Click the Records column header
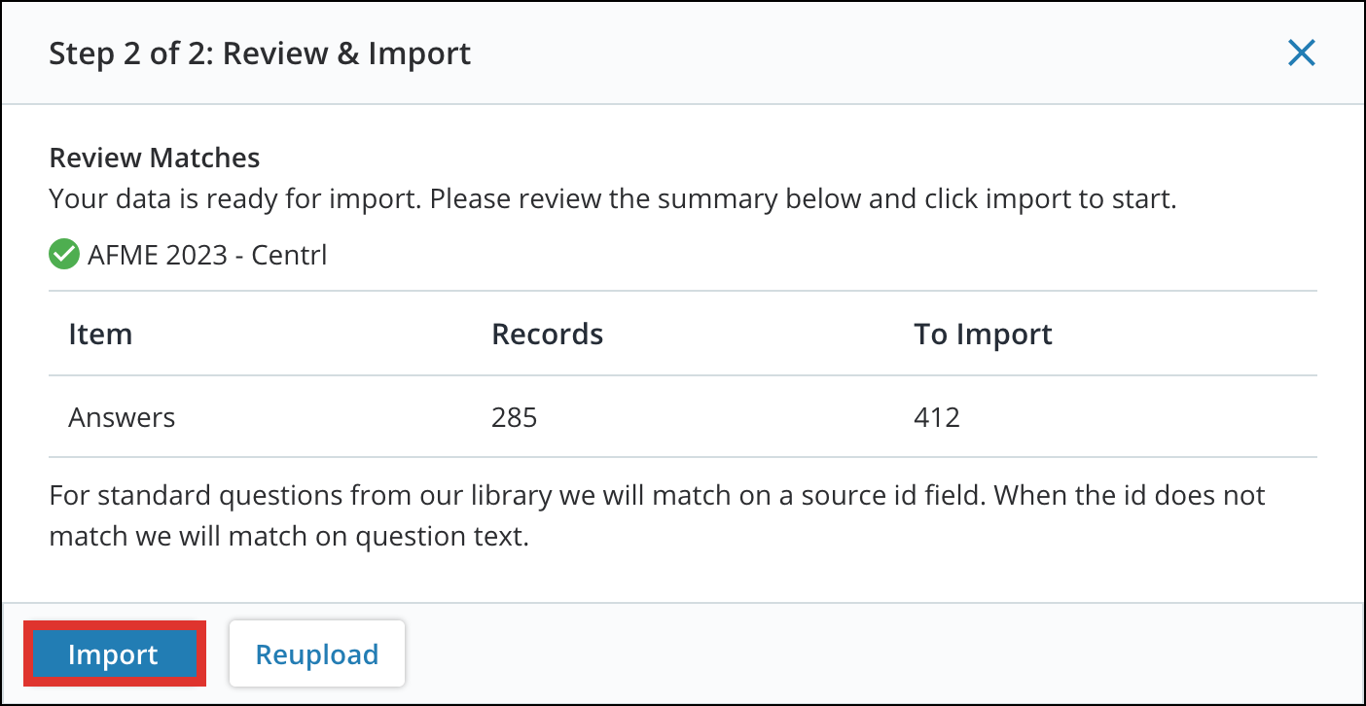Viewport: 1366px width, 706px height. pyautogui.click(x=547, y=334)
